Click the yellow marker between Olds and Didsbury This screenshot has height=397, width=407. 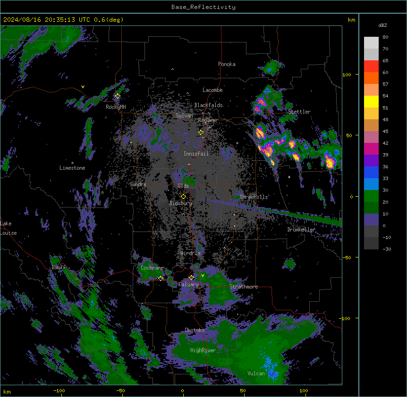tap(183, 197)
